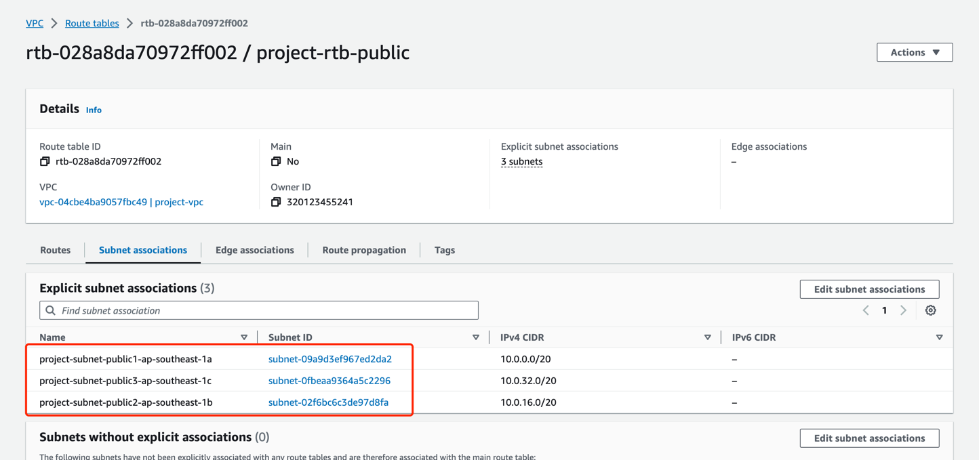979x460 pixels.
Task: Switch to the Routes tab
Action: 55,250
